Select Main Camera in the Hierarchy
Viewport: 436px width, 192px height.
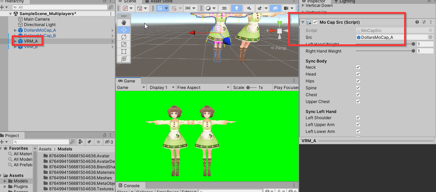(x=37, y=19)
